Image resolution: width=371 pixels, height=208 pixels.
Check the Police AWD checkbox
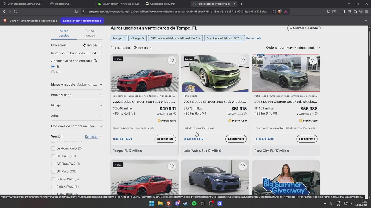pos(53,179)
